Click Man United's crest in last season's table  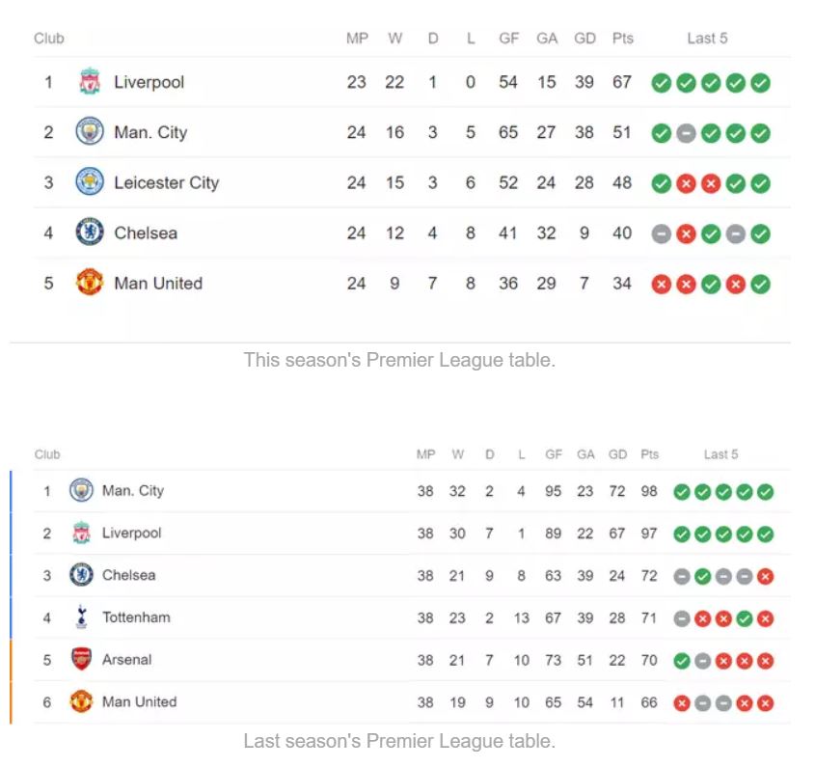pyautogui.click(x=81, y=702)
